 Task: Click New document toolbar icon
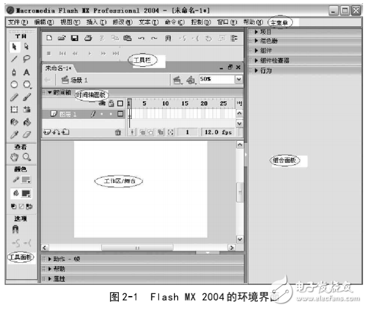tap(49, 38)
